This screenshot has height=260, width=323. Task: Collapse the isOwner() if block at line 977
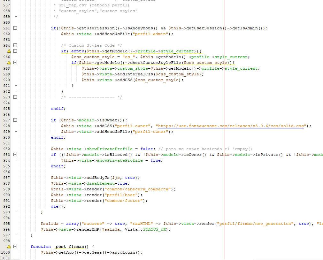pyautogui.click(x=15, y=120)
